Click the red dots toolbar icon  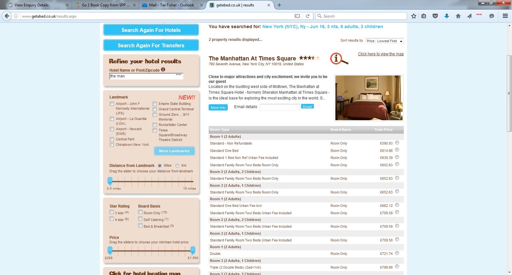coord(479,15)
